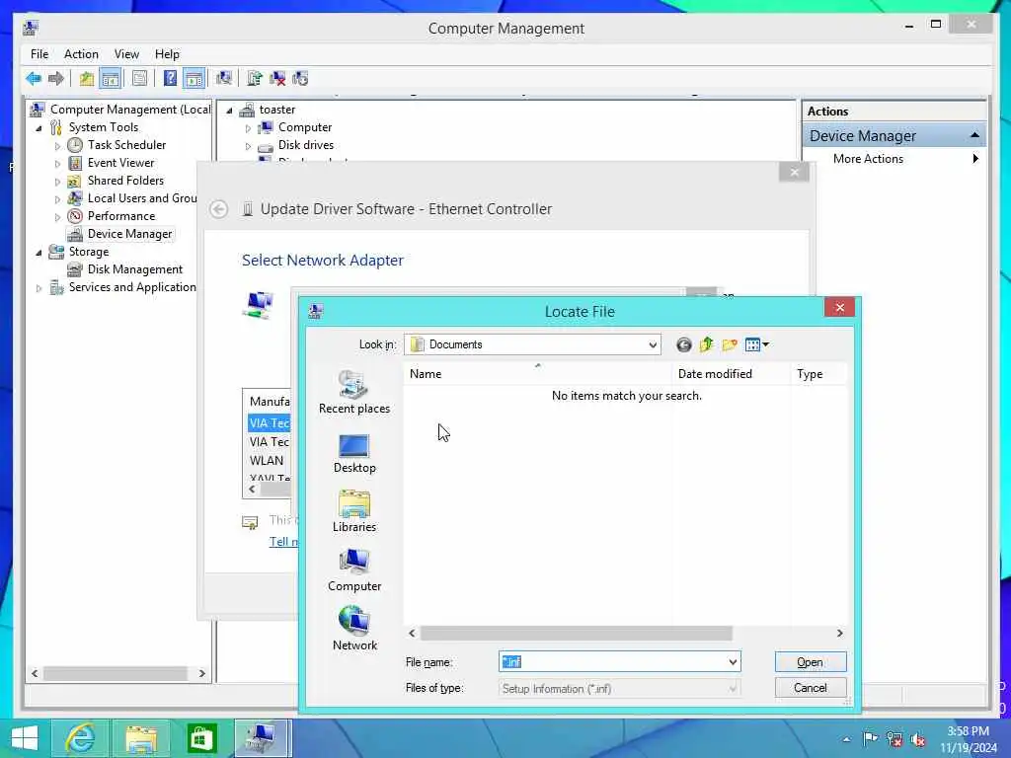Sort by Name column header
Image resolution: width=1011 pixels, height=758 pixels.
[538, 374]
